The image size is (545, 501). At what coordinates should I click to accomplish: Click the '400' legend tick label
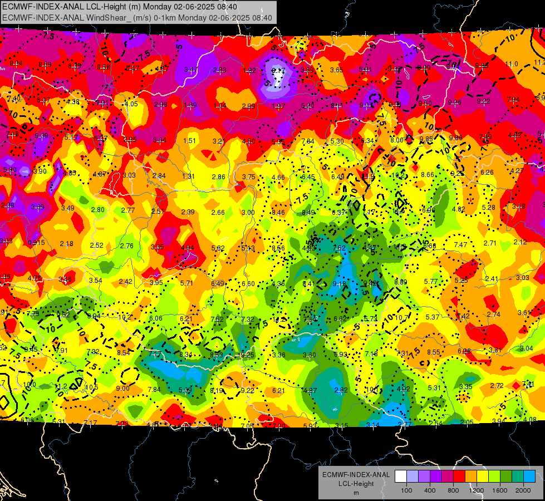(x=430, y=490)
